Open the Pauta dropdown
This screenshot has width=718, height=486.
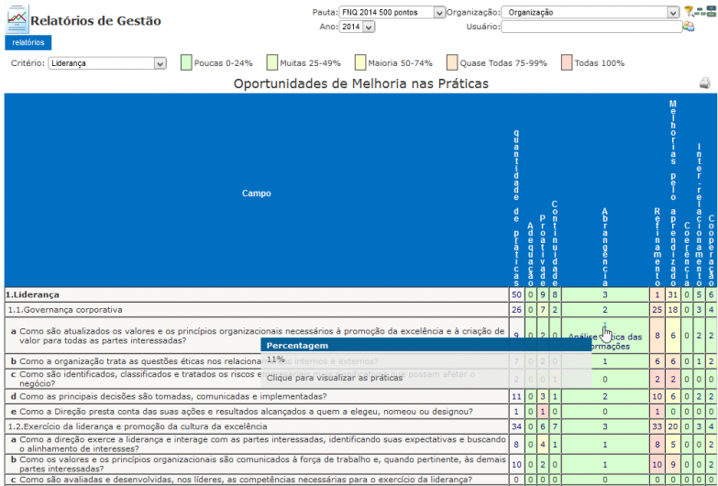click(x=392, y=13)
